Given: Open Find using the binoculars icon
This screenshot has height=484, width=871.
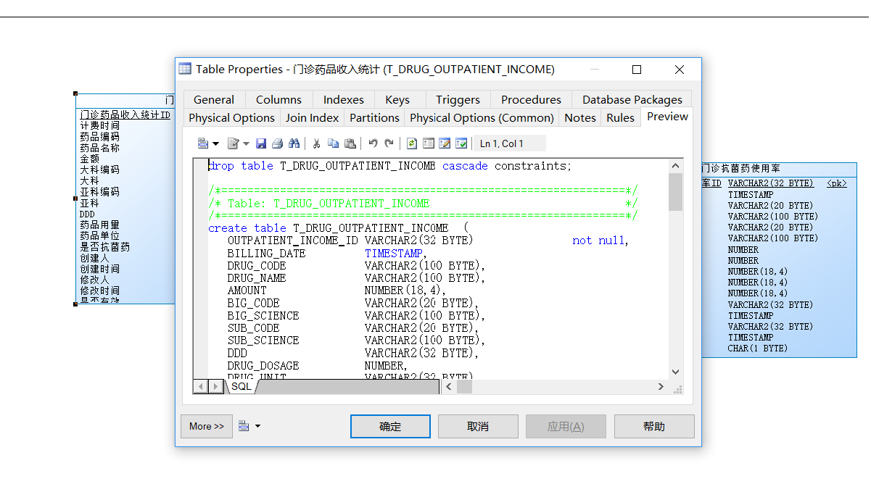Looking at the screenshot, I should coord(294,143).
